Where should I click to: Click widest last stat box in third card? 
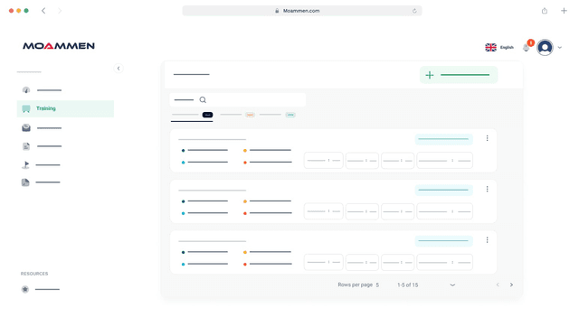coord(444,262)
